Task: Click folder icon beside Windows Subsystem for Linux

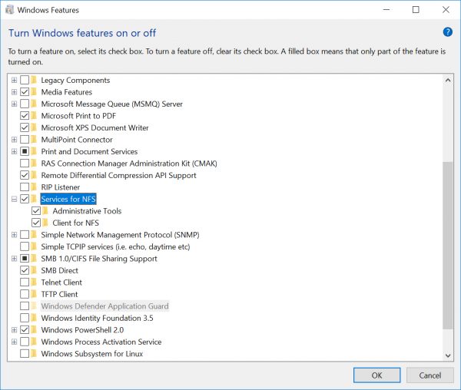Action: pyautogui.click(x=34, y=354)
